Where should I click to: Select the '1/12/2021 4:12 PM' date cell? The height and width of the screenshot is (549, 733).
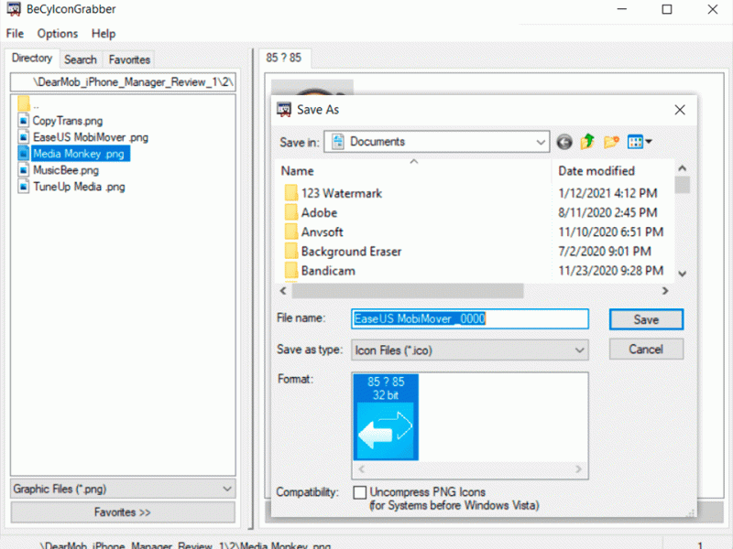click(607, 193)
